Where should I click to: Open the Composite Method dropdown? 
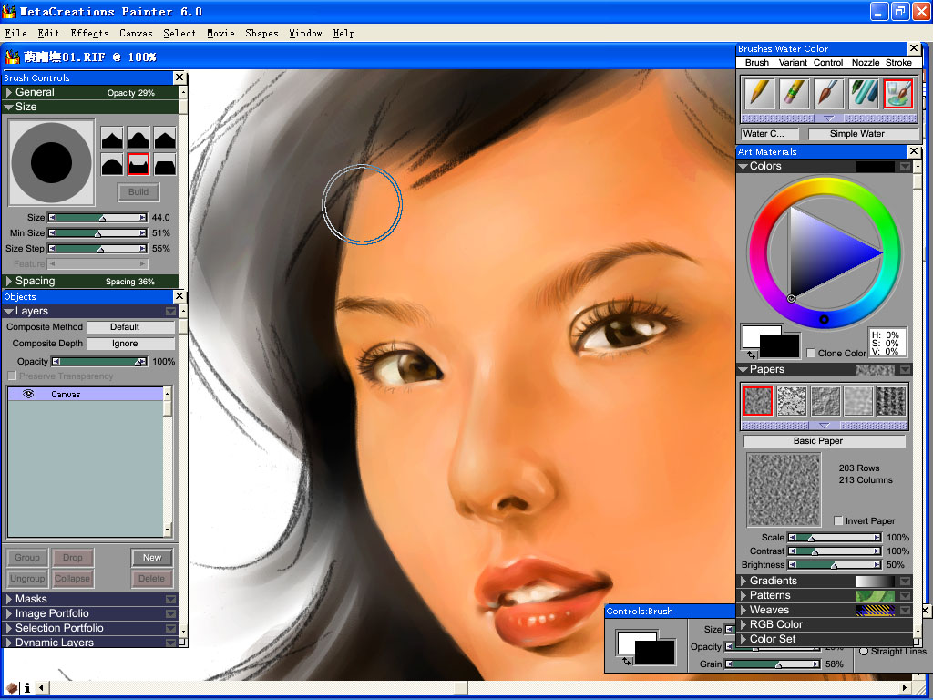coord(131,327)
